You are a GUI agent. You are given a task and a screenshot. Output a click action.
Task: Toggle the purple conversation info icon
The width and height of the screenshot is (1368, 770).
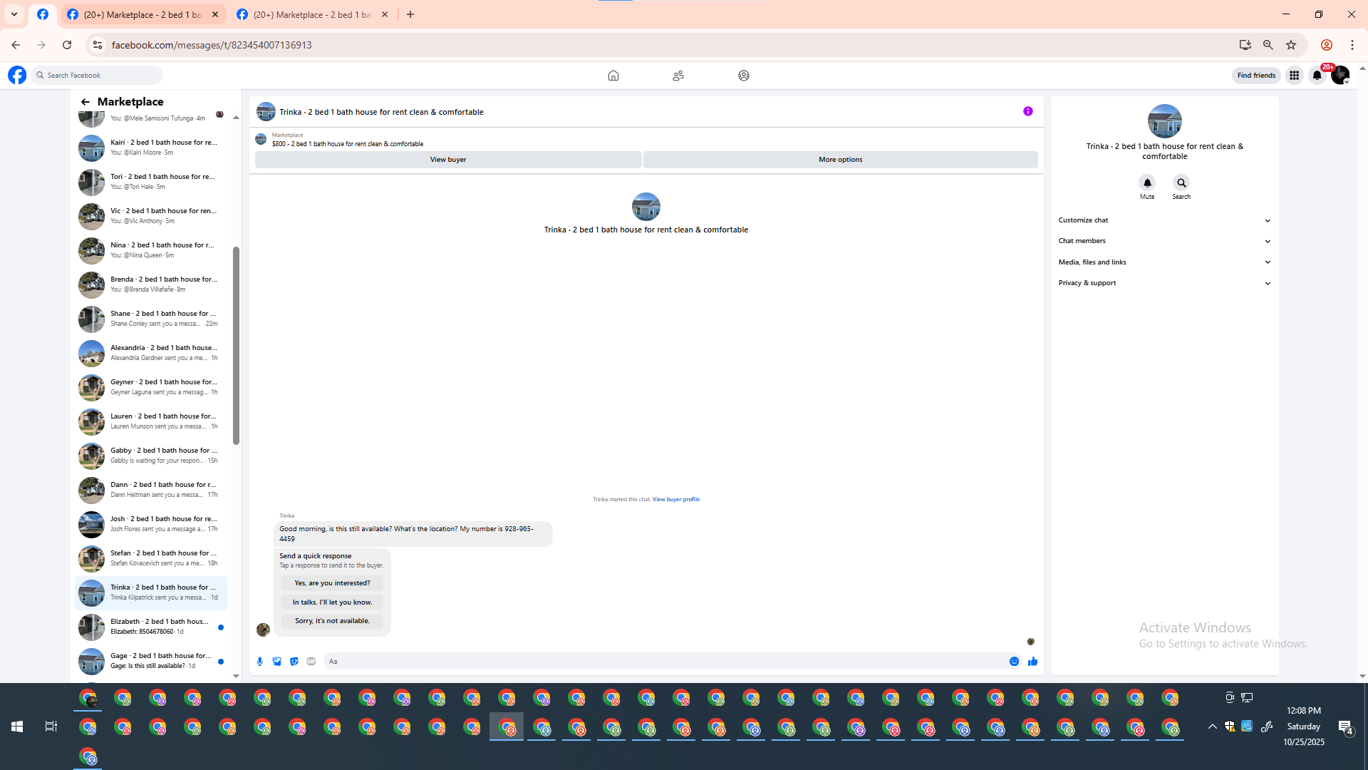tap(1027, 111)
